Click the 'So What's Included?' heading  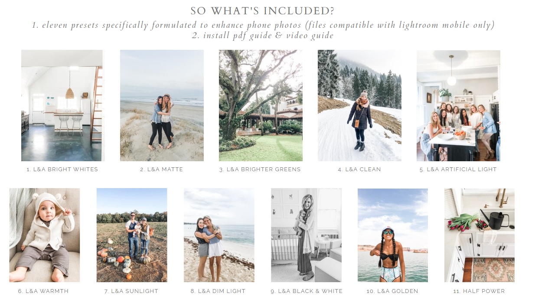(x=263, y=11)
